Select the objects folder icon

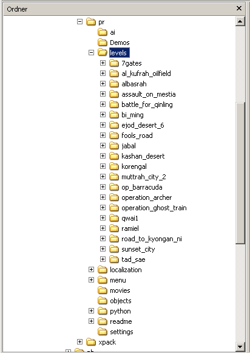click(x=103, y=301)
